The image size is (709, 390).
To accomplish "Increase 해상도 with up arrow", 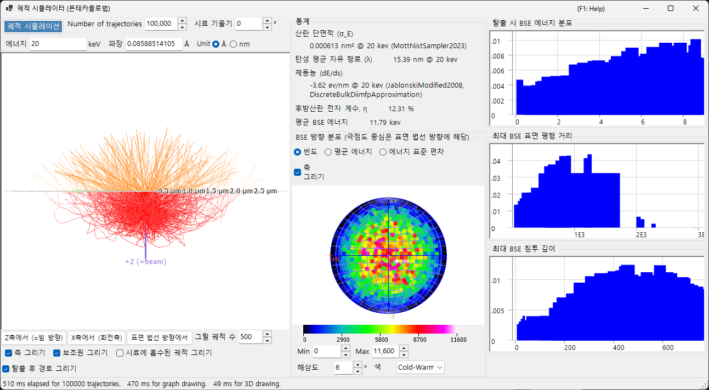I will (x=358, y=364).
